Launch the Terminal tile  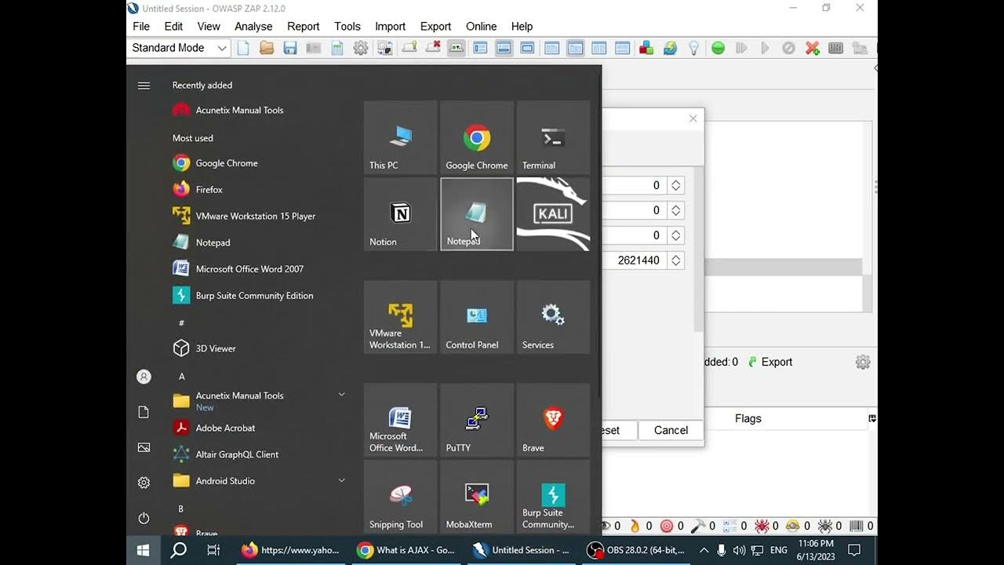pyautogui.click(x=553, y=137)
